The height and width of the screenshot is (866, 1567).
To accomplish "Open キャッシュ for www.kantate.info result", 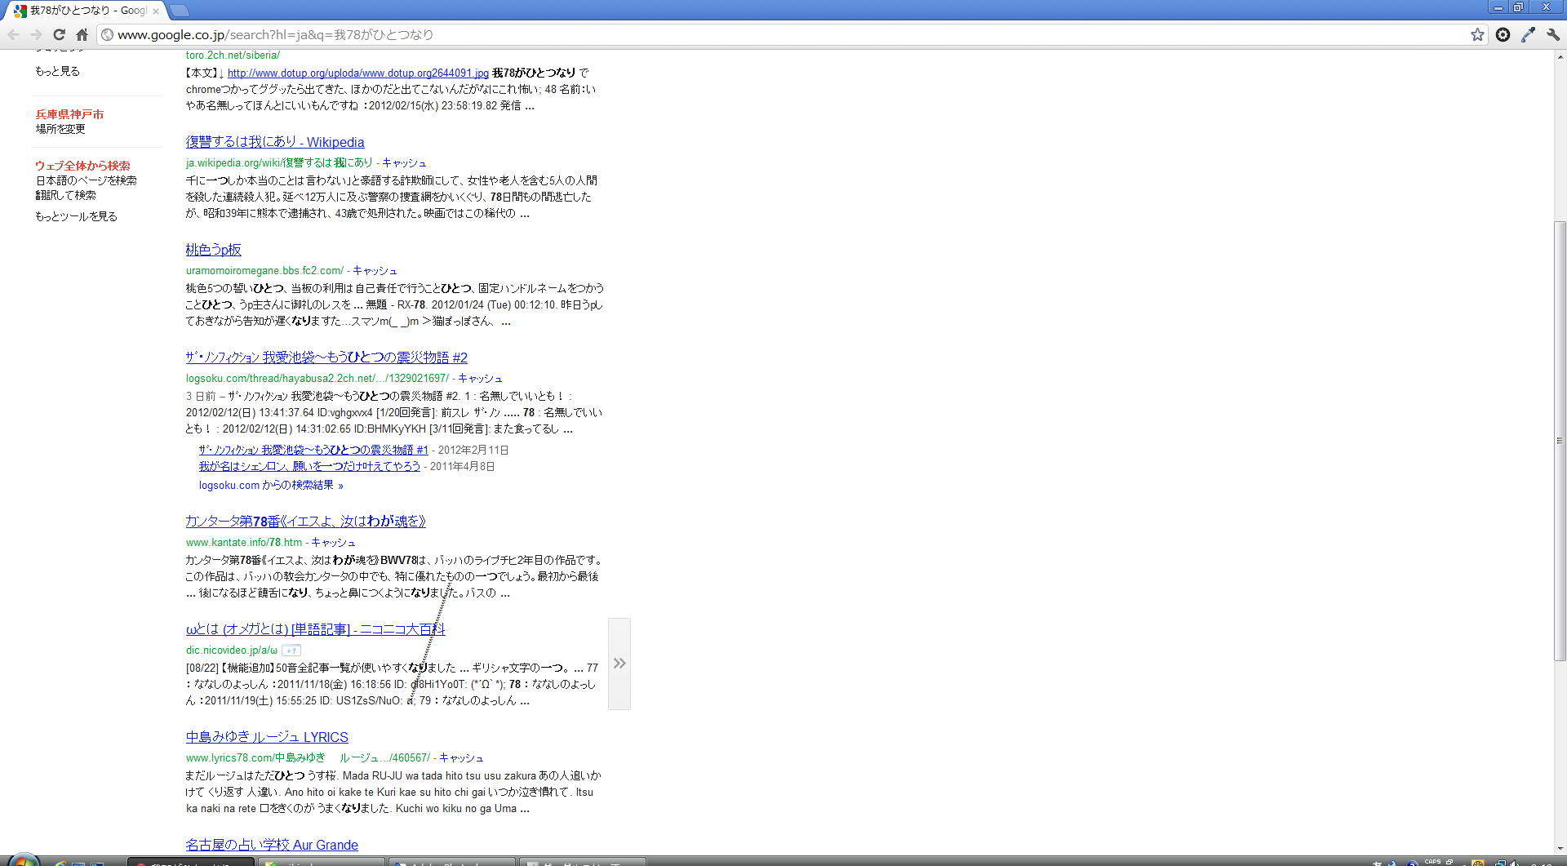I will 333,543.
